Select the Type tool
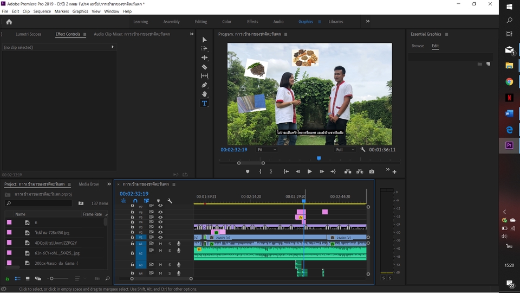 [x=204, y=103]
